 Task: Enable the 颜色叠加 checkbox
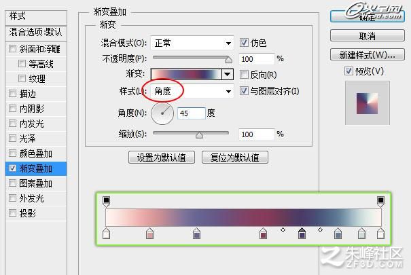tap(12, 153)
